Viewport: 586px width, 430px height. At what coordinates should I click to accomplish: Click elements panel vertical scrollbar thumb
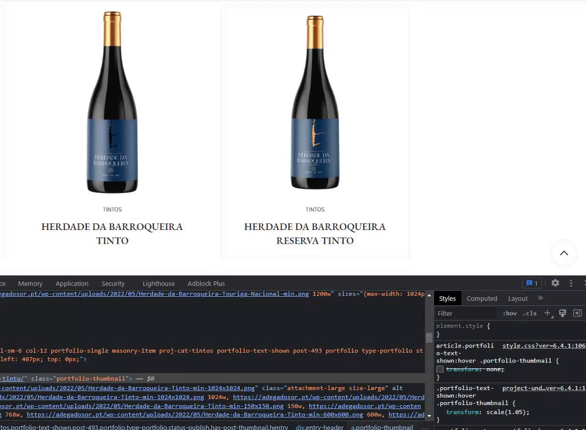[429, 337]
